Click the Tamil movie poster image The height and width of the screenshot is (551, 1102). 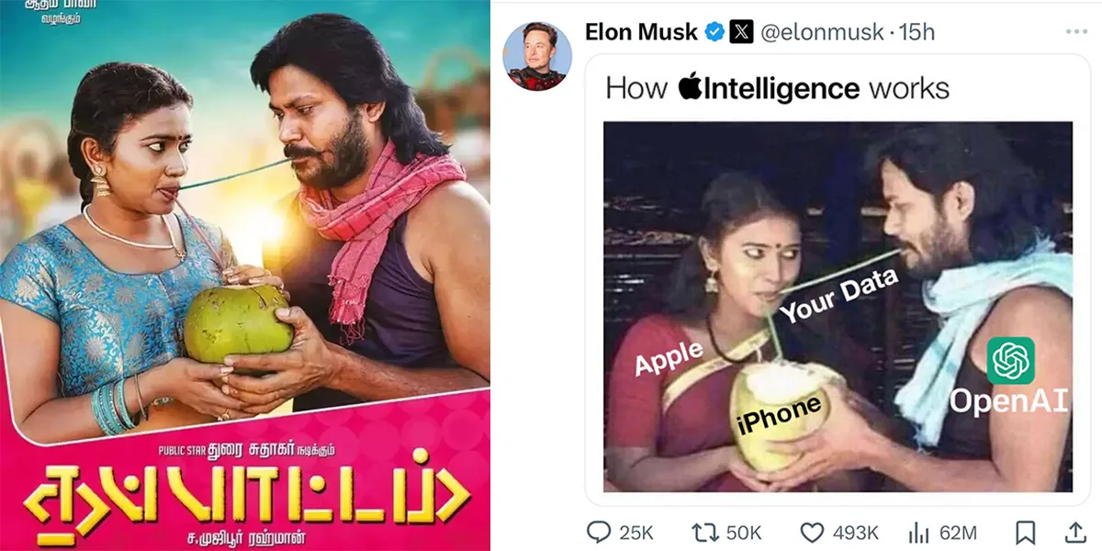(245, 275)
